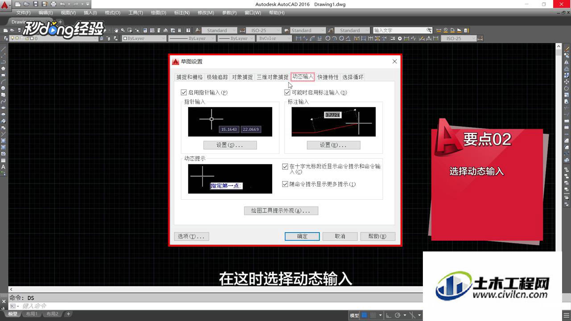571x321 pixels.
Task: Toggle 在十字光标附近显示命令提示和命令输入 checkbox
Action: tap(285, 167)
